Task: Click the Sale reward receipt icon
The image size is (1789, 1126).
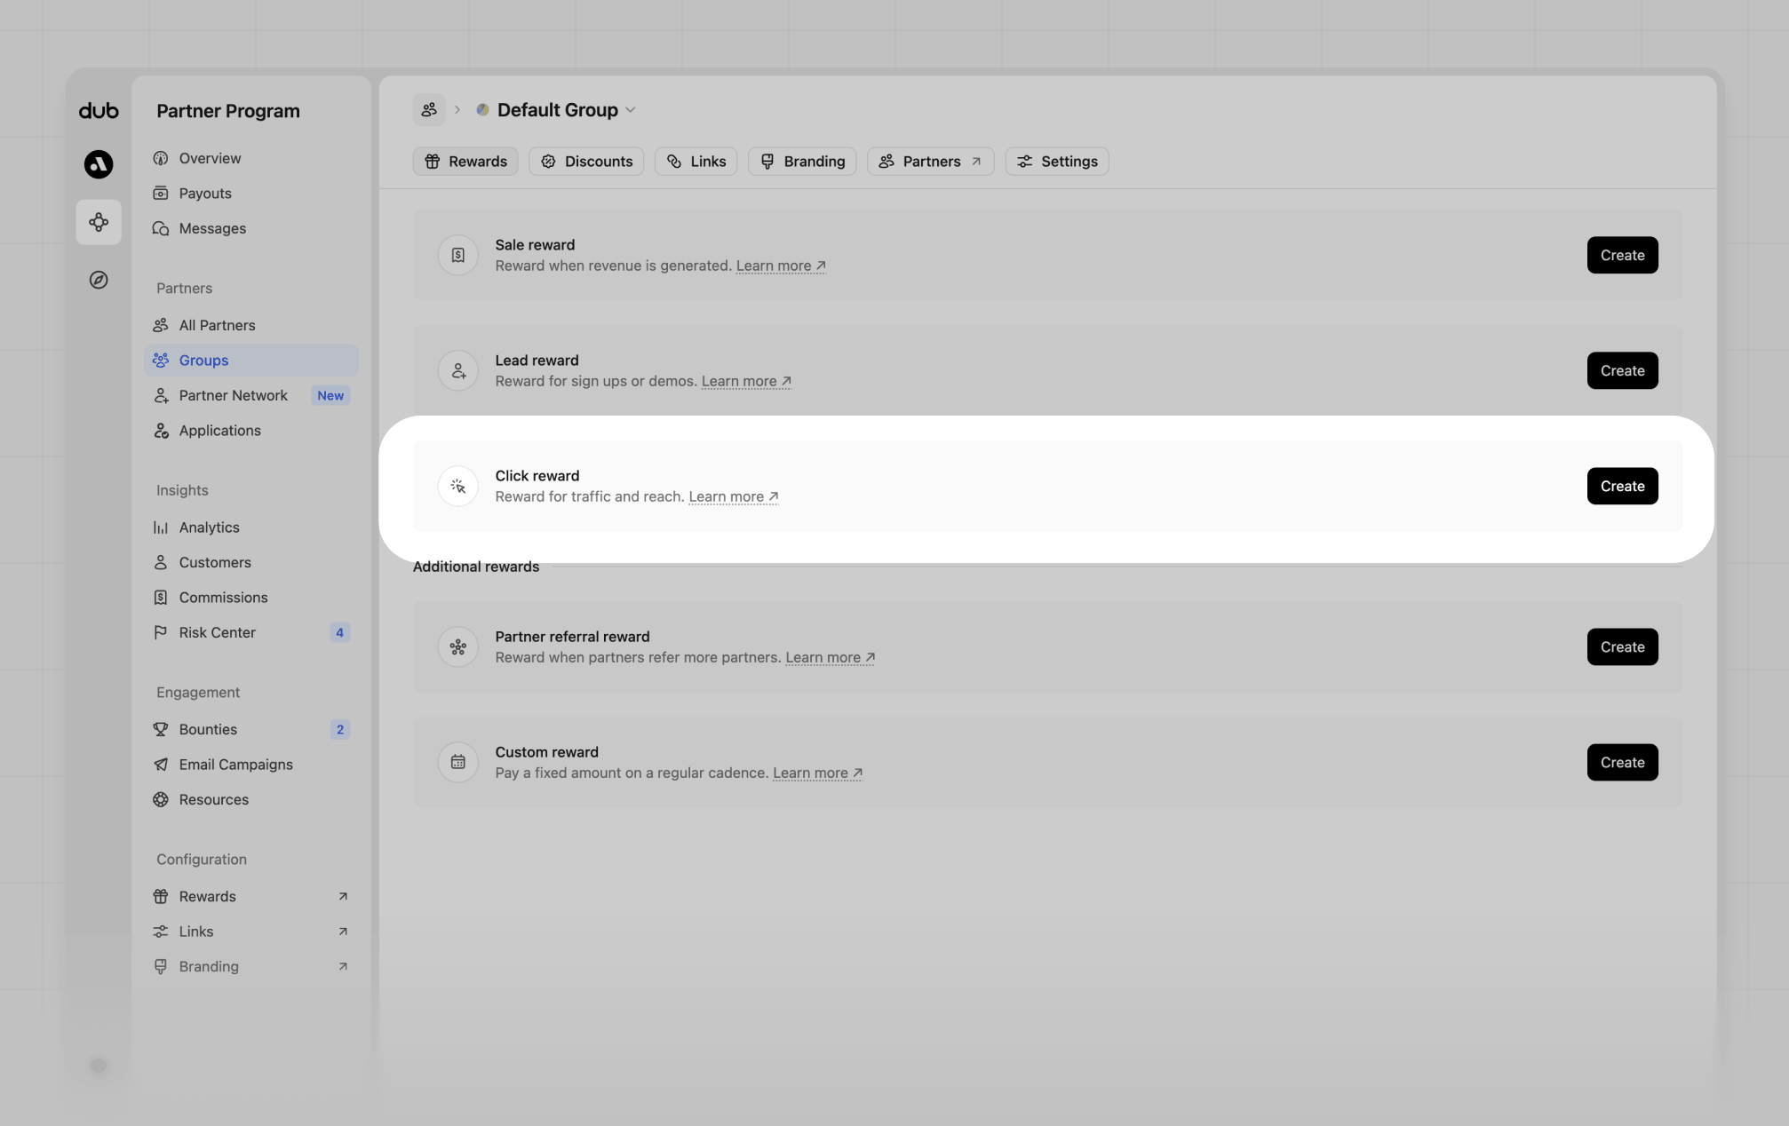Action: [x=458, y=255]
